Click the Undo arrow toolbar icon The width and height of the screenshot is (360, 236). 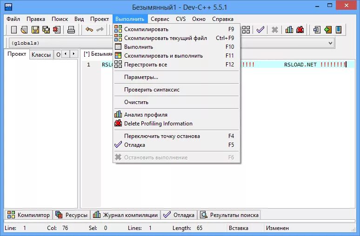point(89,30)
